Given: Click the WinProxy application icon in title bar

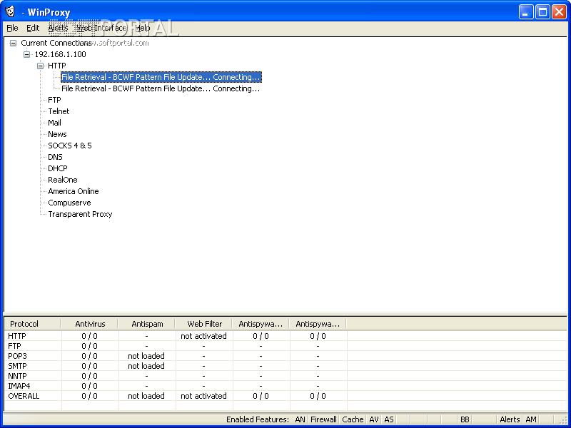Looking at the screenshot, I should pos(10,11).
